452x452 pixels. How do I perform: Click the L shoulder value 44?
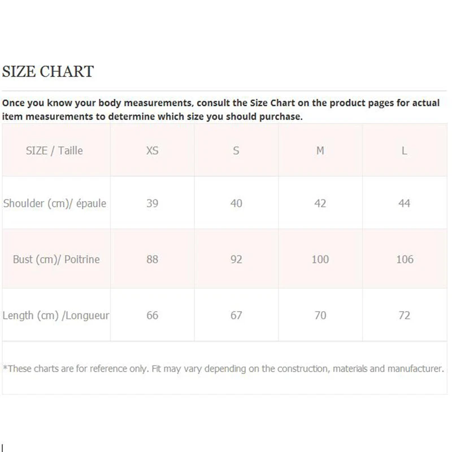click(x=405, y=203)
